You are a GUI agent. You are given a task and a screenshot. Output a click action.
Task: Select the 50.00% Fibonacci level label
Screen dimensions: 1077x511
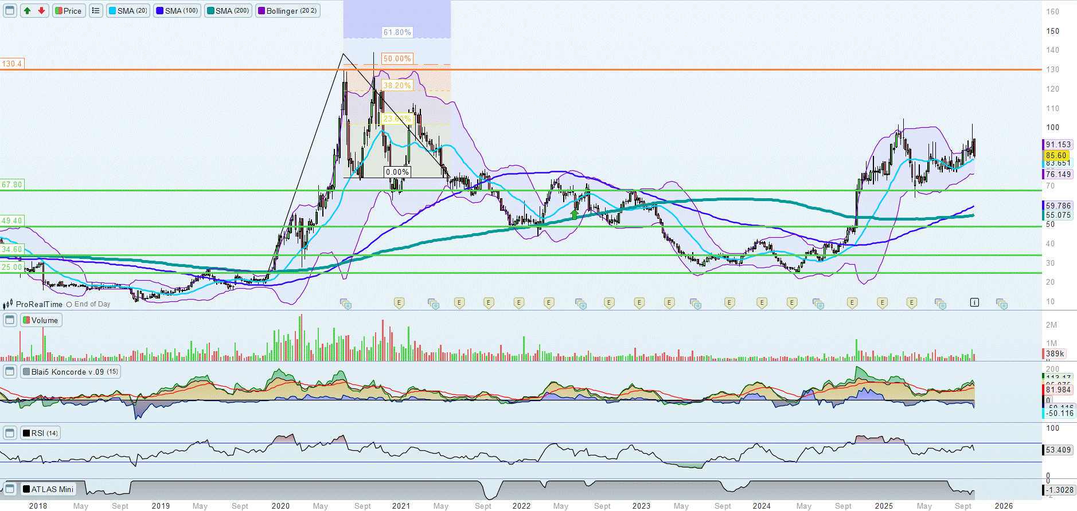coord(397,58)
